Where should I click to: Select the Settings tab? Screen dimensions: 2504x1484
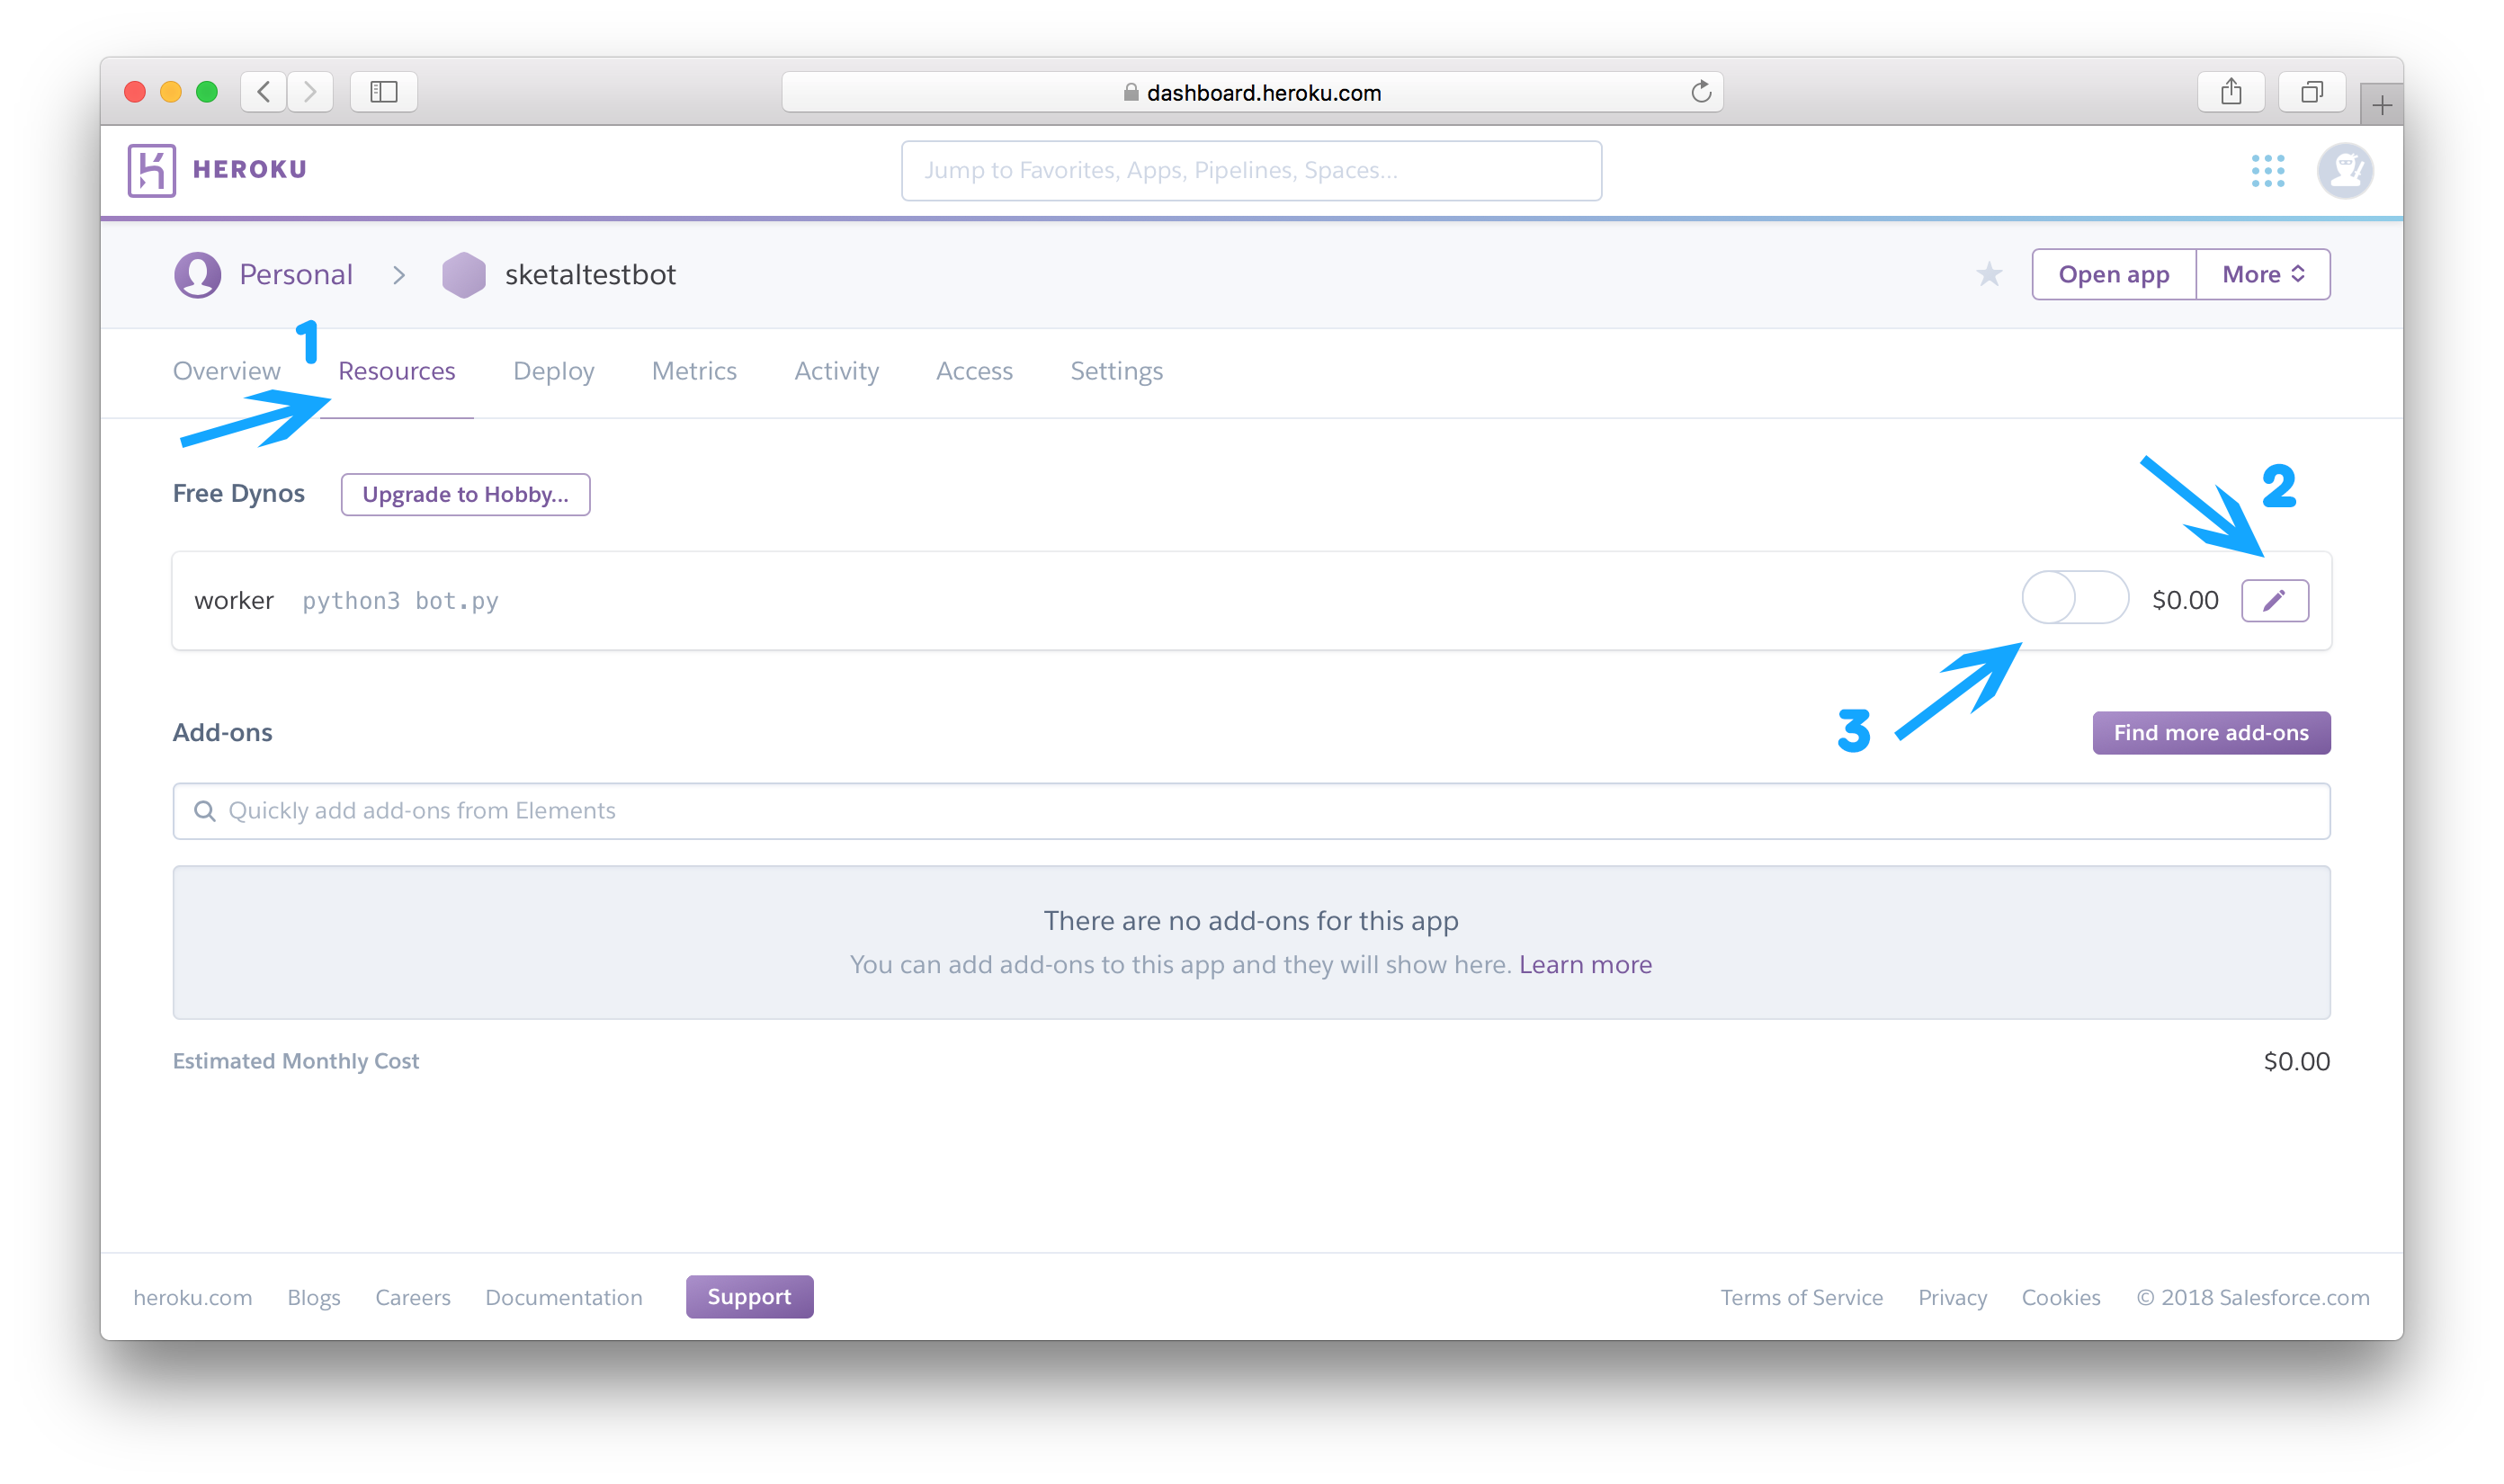click(x=1118, y=370)
